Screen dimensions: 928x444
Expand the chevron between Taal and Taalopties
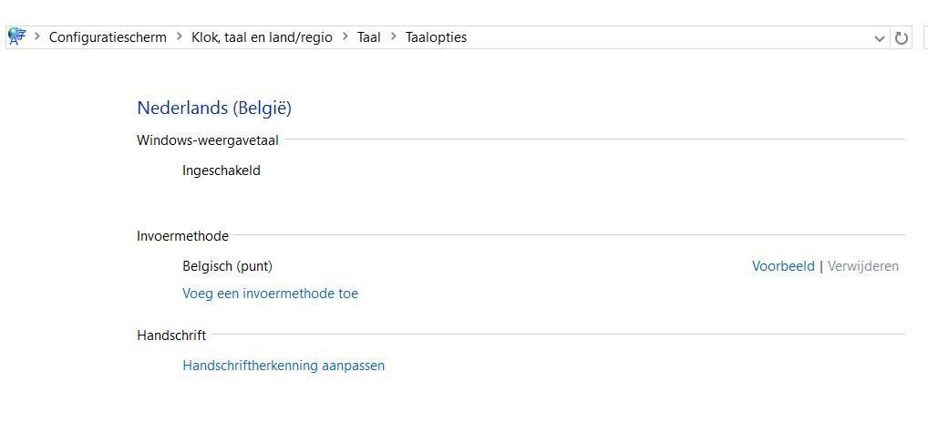tap(393, 37)
